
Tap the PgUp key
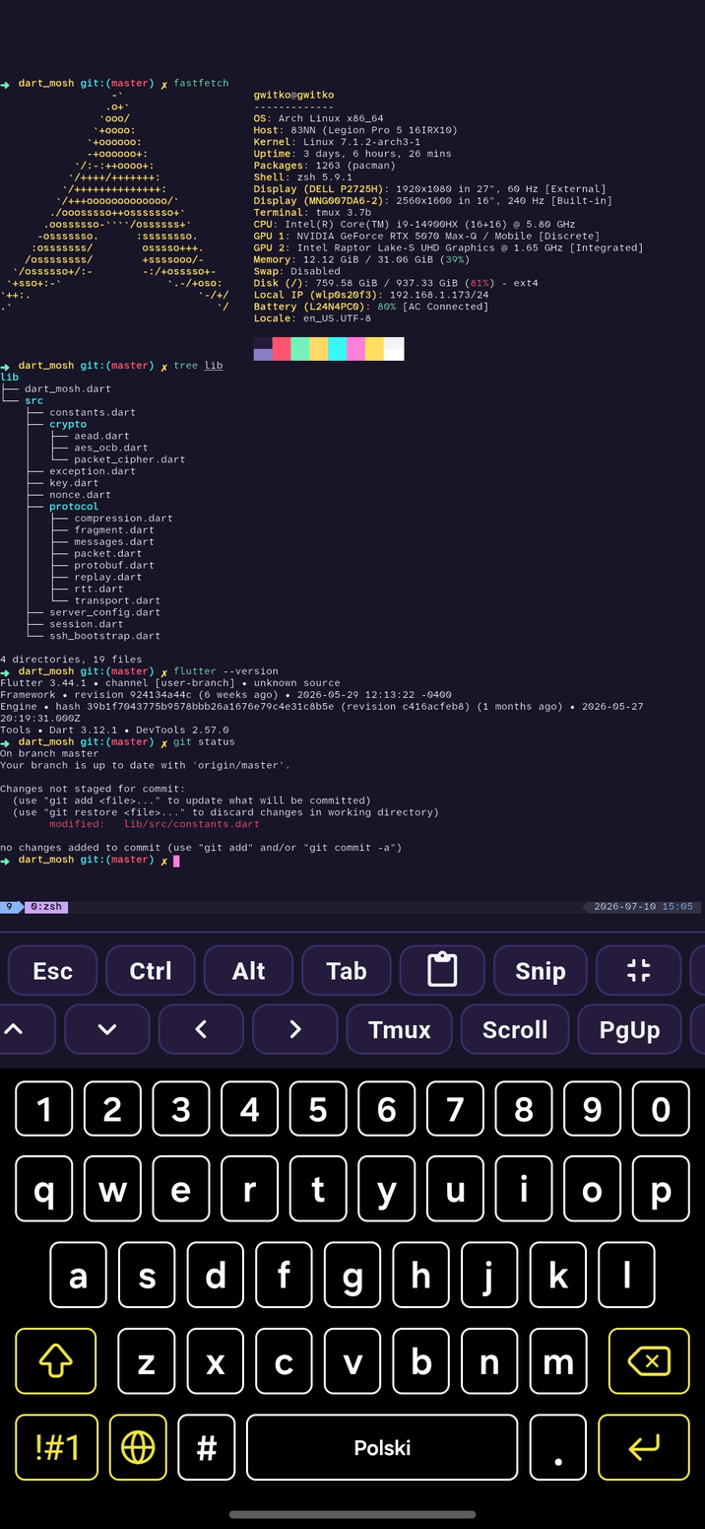point(629,1029)
